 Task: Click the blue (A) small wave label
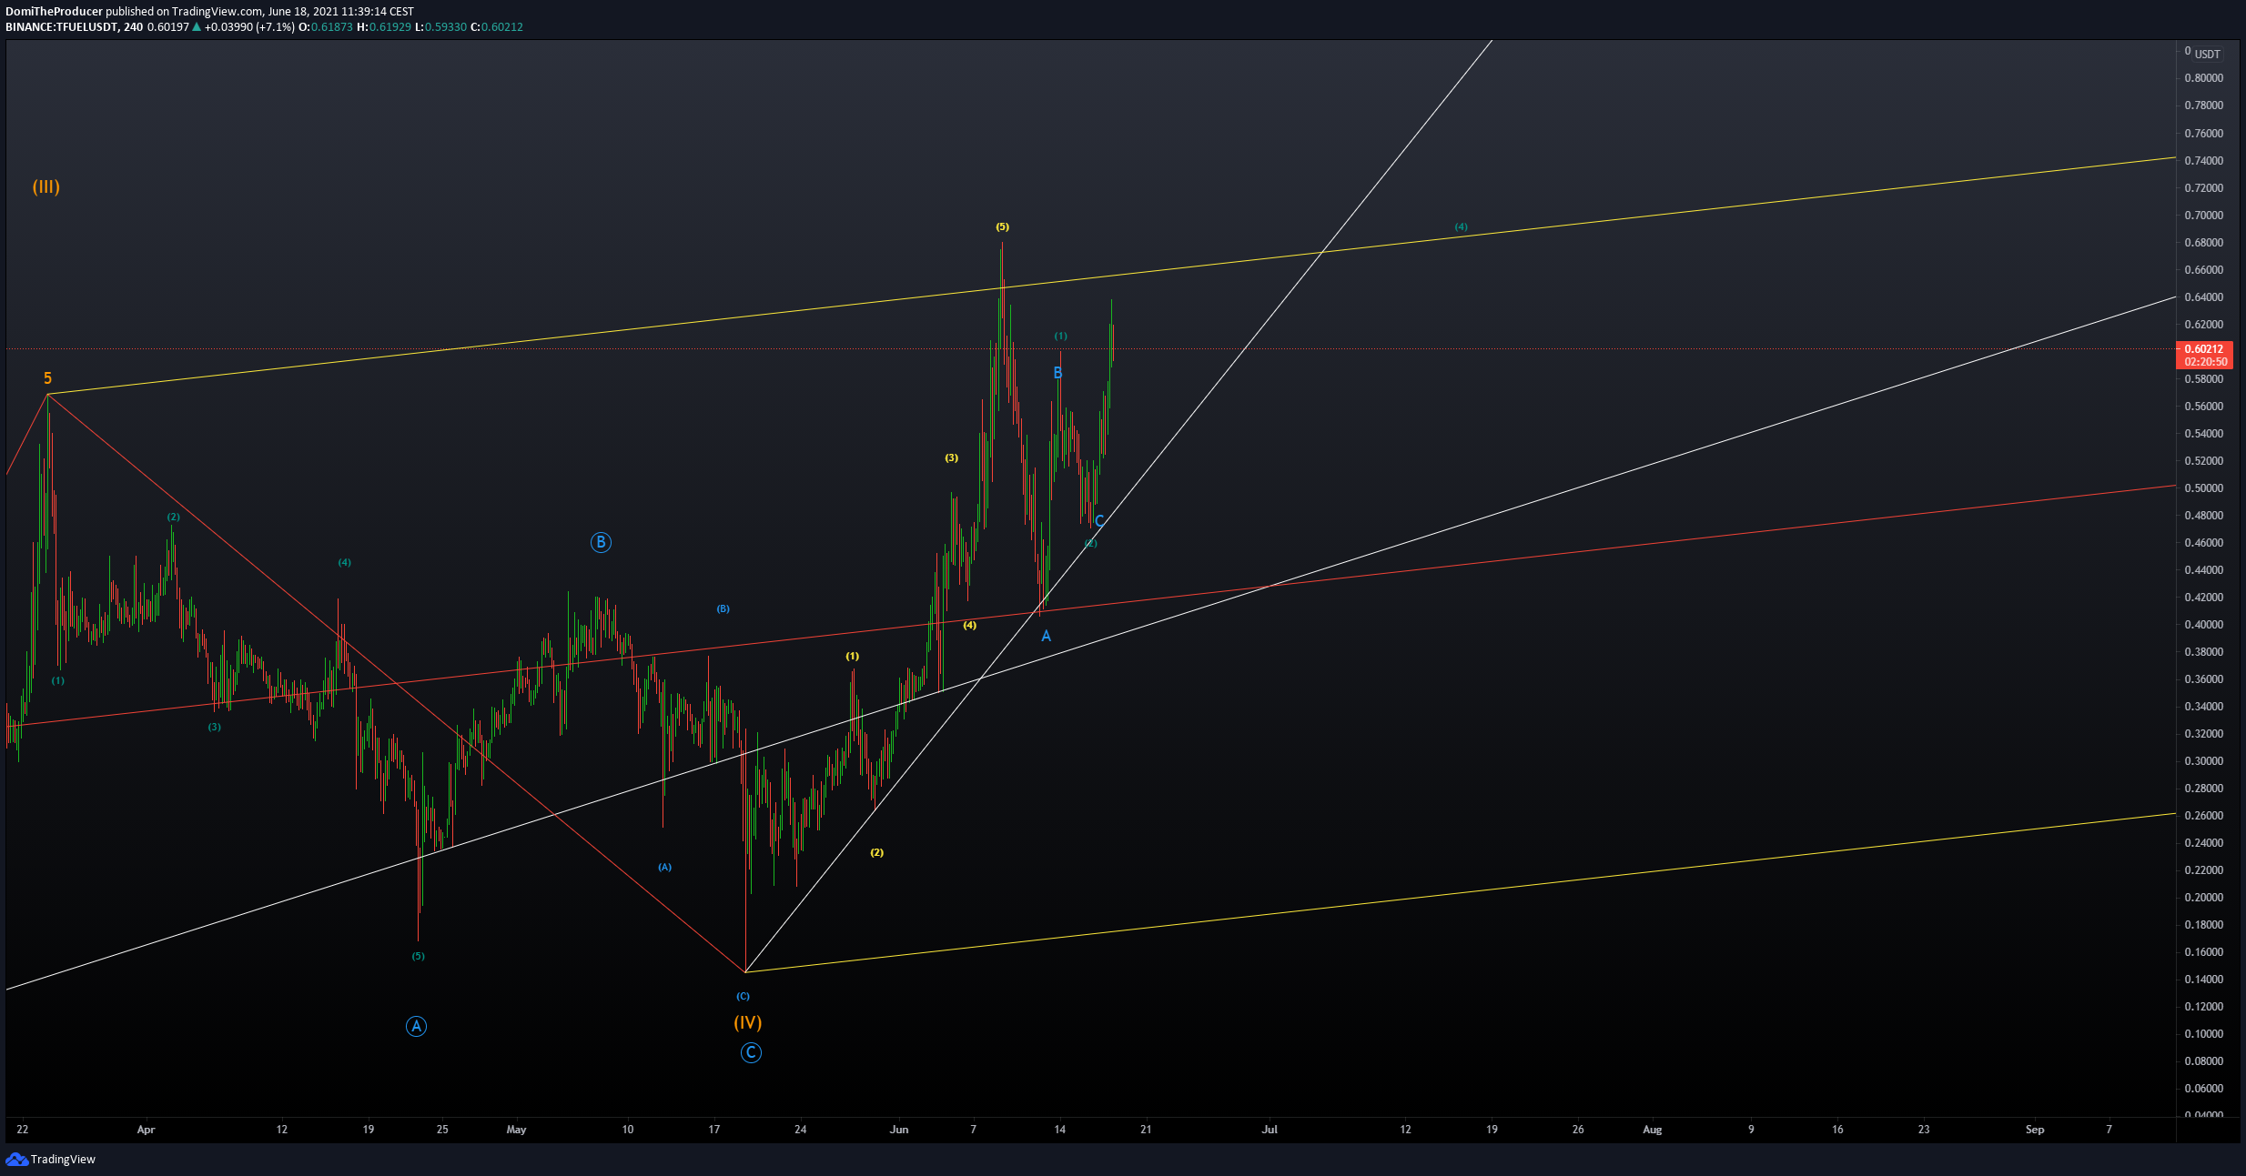665,867
